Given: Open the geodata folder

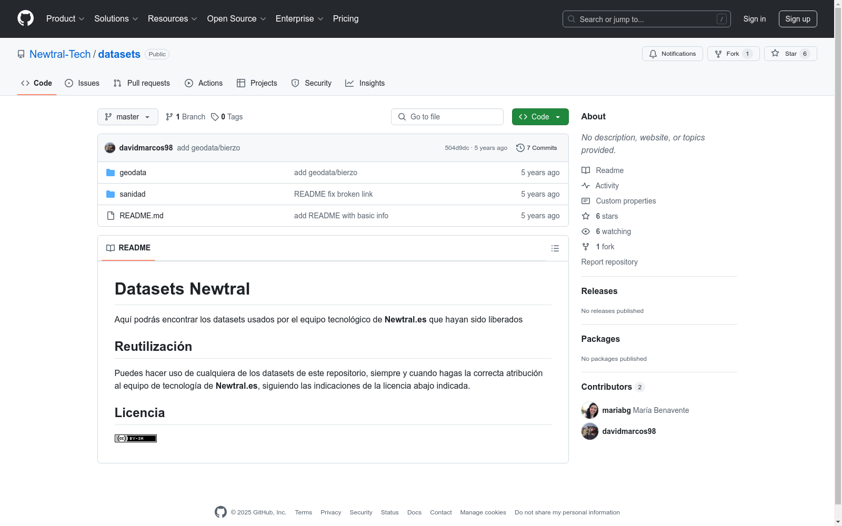Looking at the screenshot, I should click(x=133, y=173).
